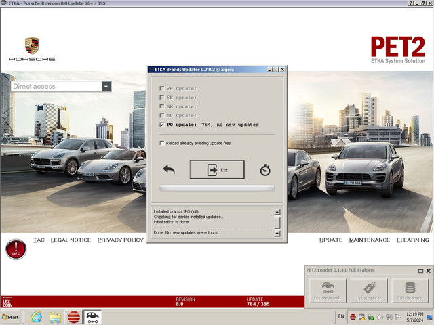This screenshot has height=325, width=434.
Task: Toggle the AU update checkbox
Action: coord(162,115)
